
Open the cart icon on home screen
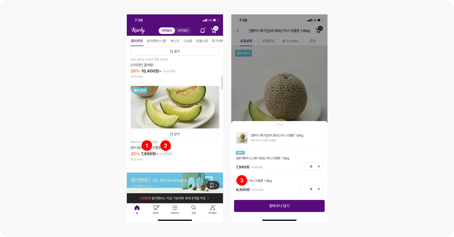[x=214, y=30]
